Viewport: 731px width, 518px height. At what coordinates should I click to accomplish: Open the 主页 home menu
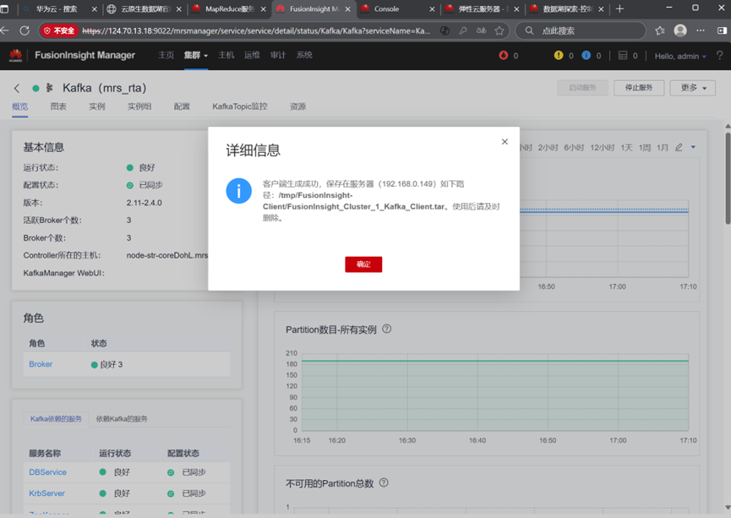(166, 55)
